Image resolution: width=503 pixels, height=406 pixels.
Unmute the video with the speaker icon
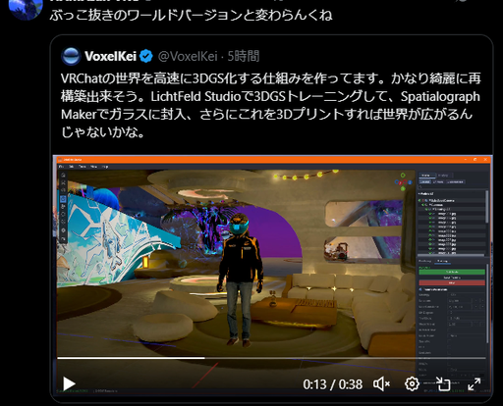pyautogui.click(x=381, y=383)
